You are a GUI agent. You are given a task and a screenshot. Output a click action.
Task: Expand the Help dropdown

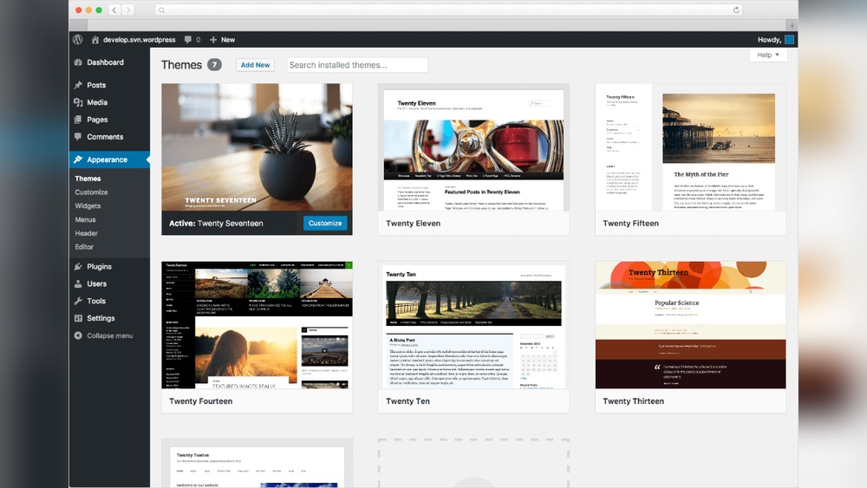click(x=768, y=55)
